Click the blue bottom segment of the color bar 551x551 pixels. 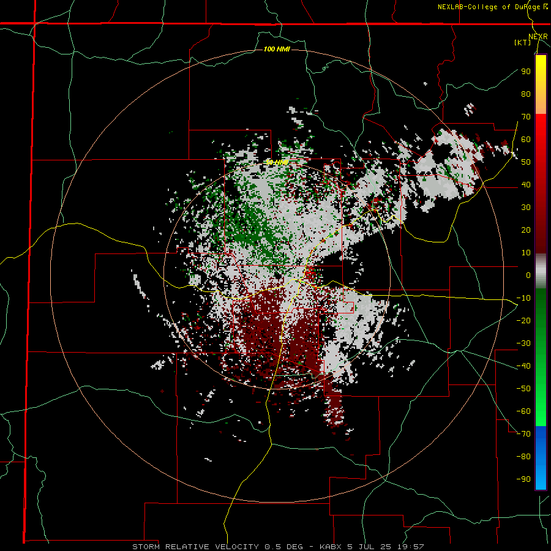541,458
